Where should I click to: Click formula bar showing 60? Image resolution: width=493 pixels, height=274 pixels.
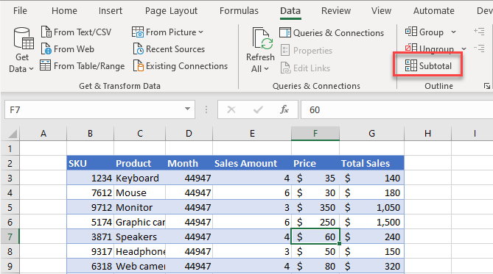tap(396, 109)
